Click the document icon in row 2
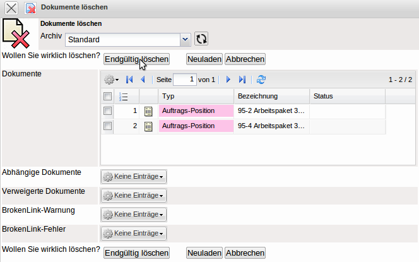This screenshot has width=419, height=262. pyautogui.click(x=148, y=126)
